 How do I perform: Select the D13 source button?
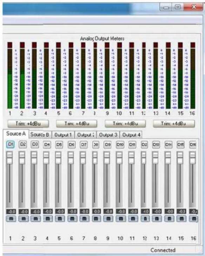point(156,145)
